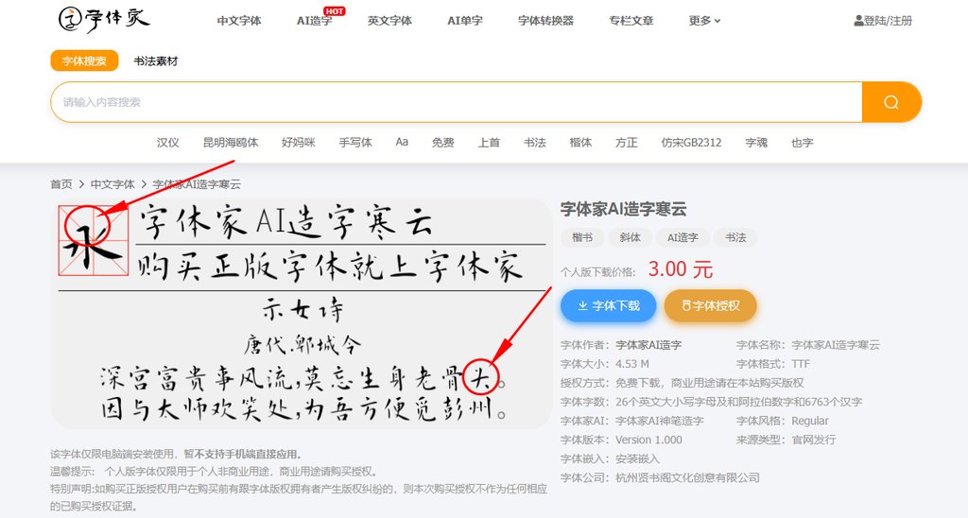Open the 中文字体 menu
The width and height of the screenshot is (968, 518).
[239, 21]
